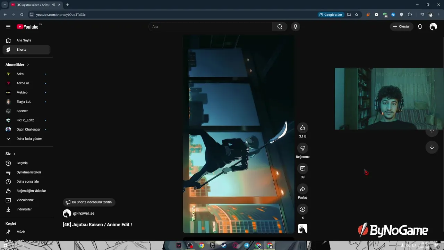Expand the Siz section chevron
This screenshot has height=250, width=444.
click(15, 154)
